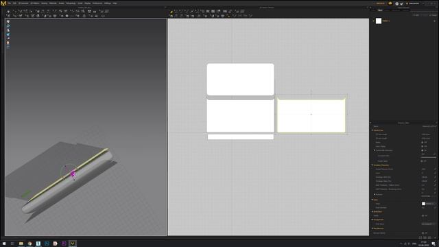Switch to the Fabric tab in Object Browser

tap(380, 10)
